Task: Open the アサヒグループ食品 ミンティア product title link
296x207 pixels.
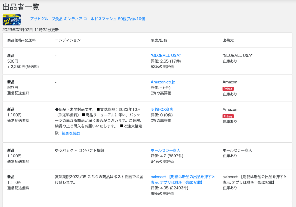Action: pos(87,19)
